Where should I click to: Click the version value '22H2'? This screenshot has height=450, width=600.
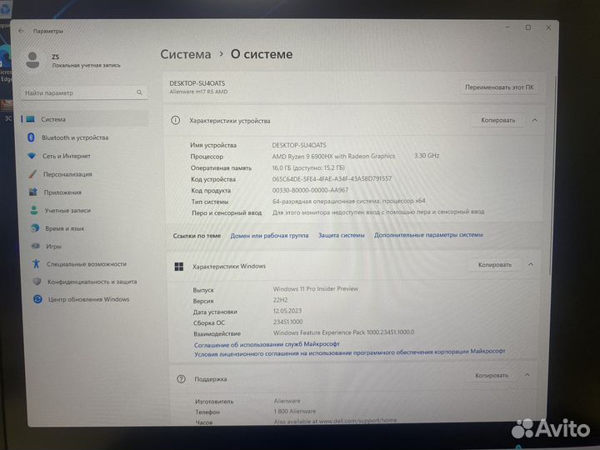[280, 300]
